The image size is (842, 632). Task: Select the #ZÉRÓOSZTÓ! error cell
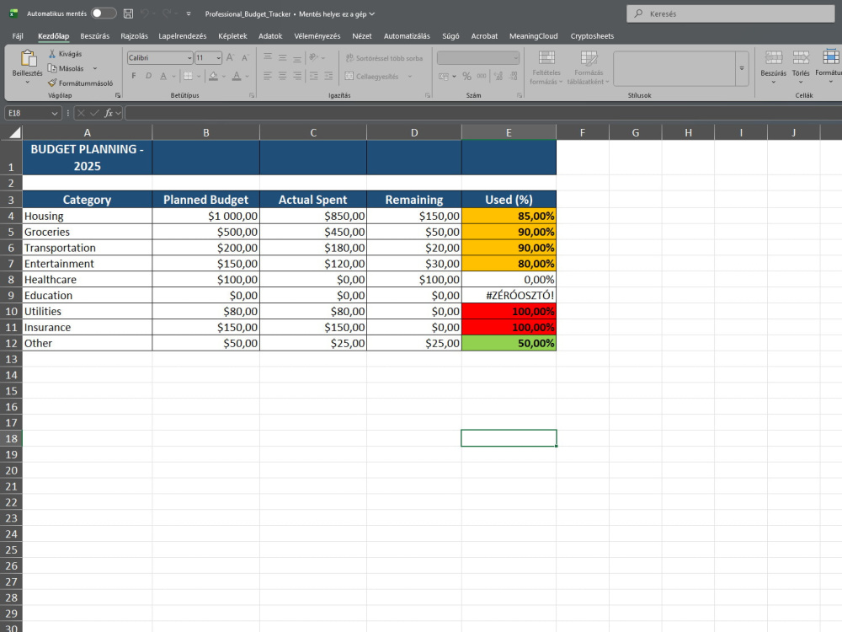pyautogui.click(x=509, y=295)
